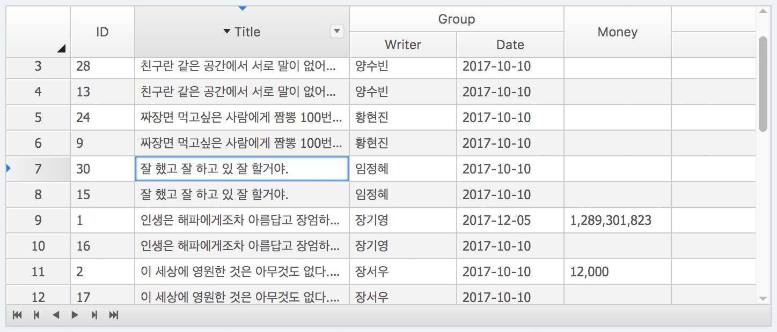This screenshot has width=777, height=332.
Task: Click the Group header spanning Writer and Date
Action: pyautogui.click(x=456, y=19)
